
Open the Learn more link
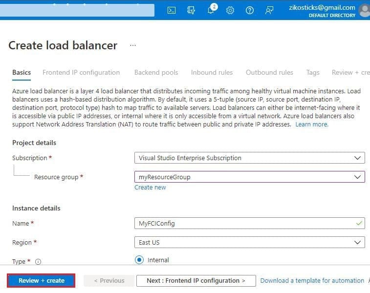tap(312, 124)
